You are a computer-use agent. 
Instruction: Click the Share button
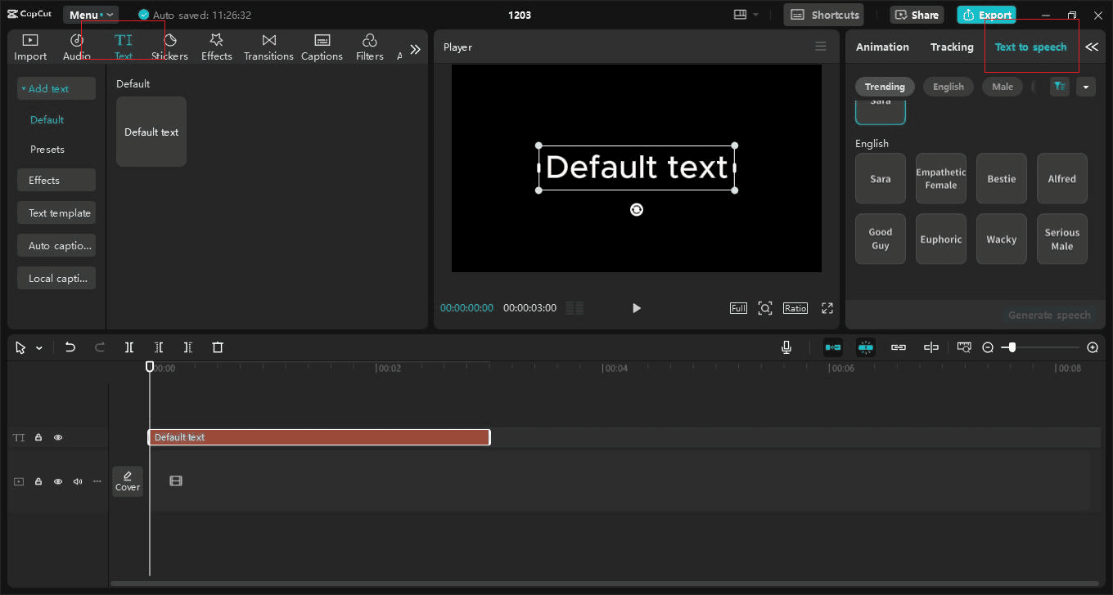917,15
